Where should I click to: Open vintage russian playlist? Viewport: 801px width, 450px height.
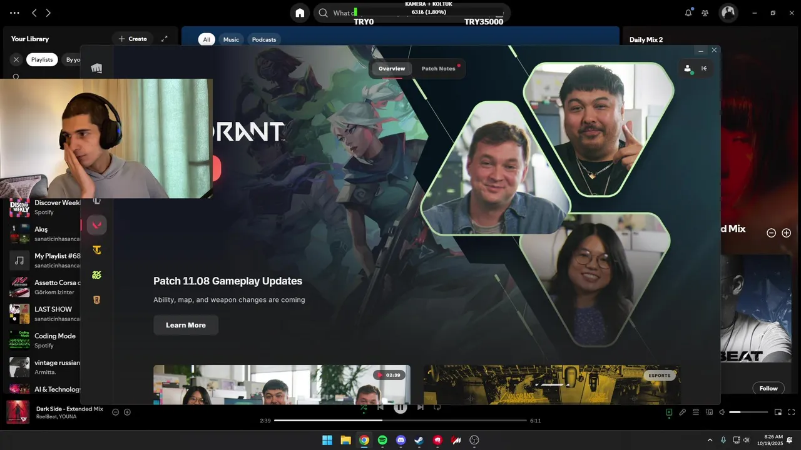[x=44, y=367]
